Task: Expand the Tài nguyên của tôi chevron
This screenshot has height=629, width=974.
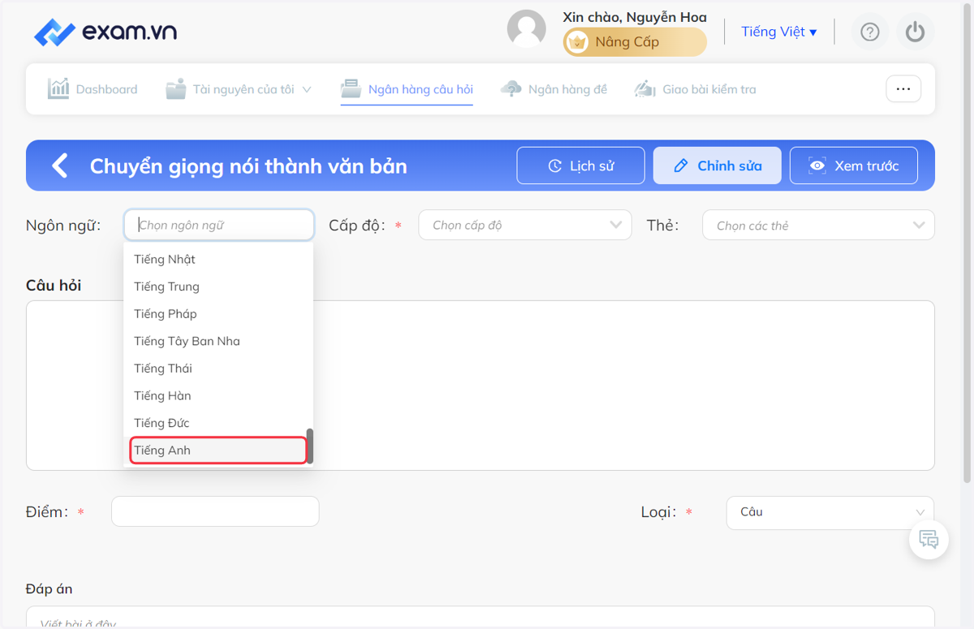Action: pos(307,89)
